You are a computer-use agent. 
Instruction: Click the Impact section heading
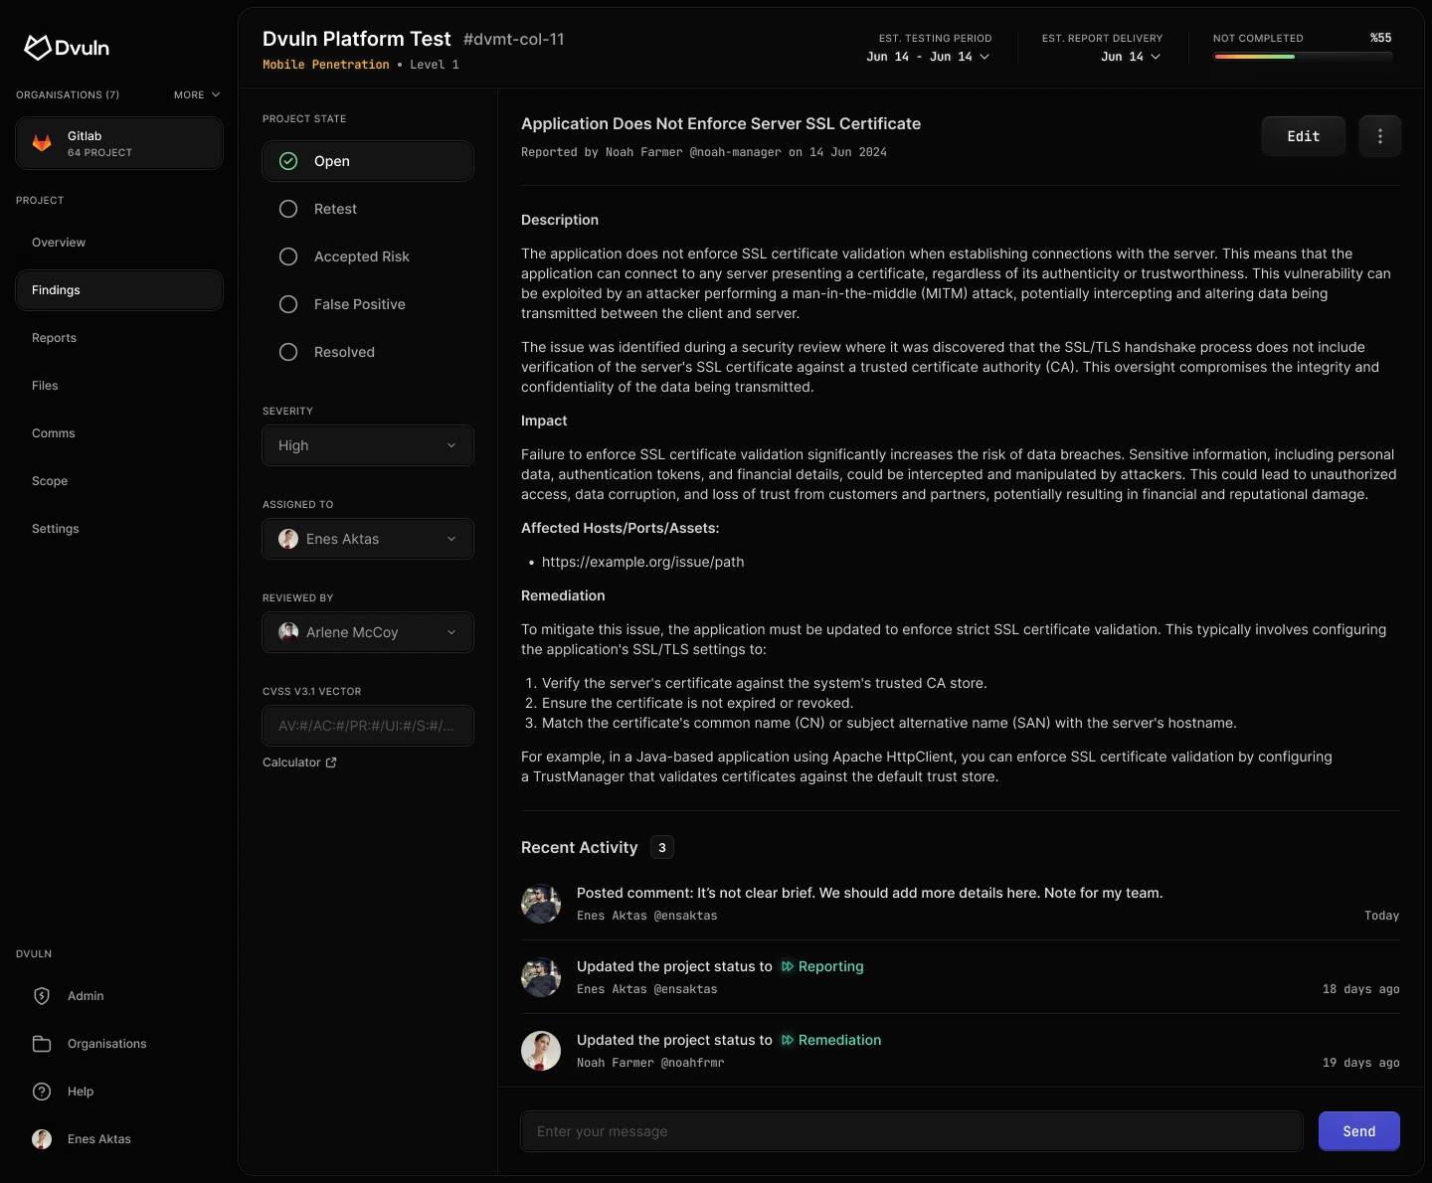[x=544, y=421]
